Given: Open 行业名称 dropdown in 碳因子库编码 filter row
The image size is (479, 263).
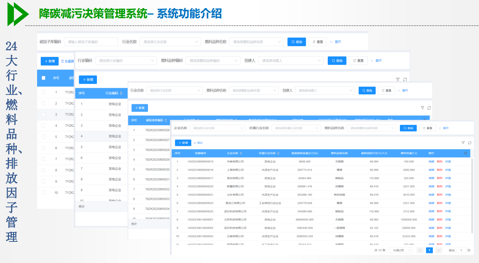Looking at the screenshot, I should 170,42.
